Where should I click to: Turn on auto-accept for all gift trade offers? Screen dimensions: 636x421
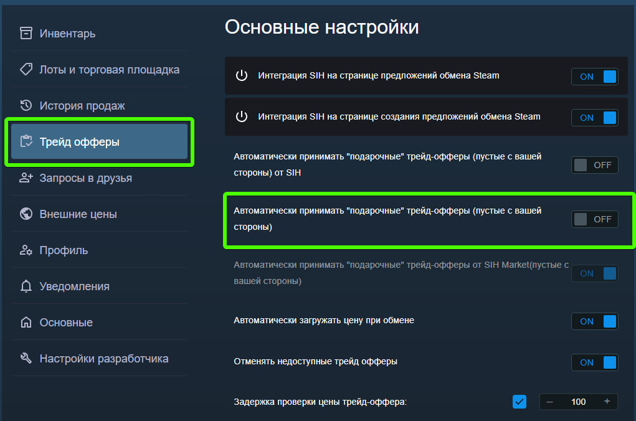595,219
